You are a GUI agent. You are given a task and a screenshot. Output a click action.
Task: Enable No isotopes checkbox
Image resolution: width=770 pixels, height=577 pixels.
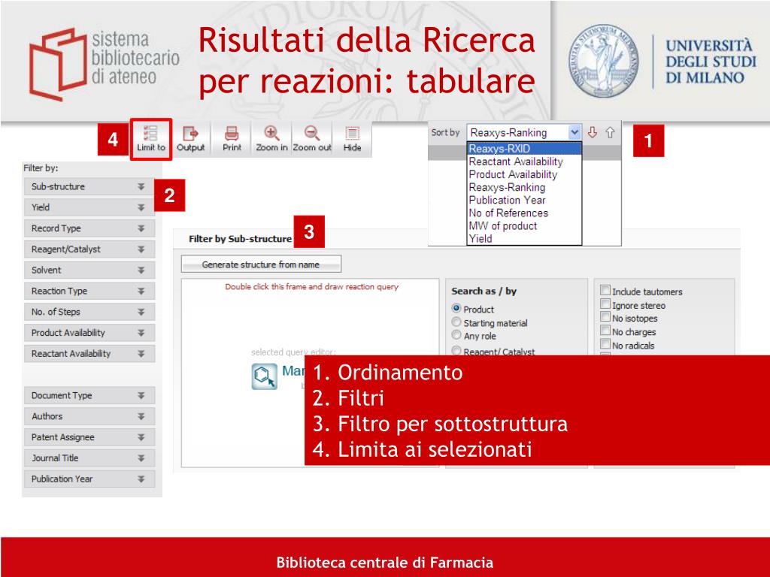pyautogui.click(x=605, y=317)
